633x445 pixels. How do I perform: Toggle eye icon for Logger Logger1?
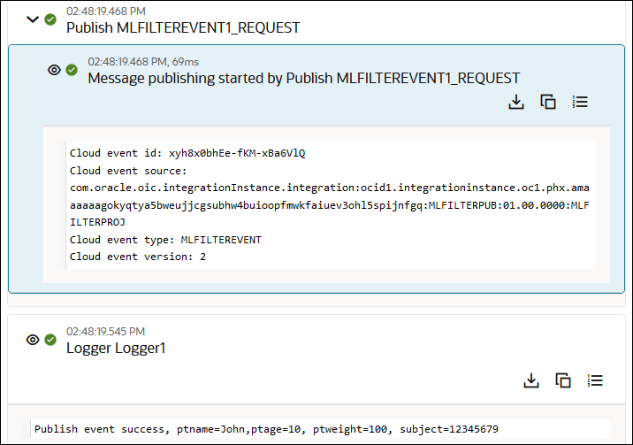pyautogui.click(x=33, y=340)
